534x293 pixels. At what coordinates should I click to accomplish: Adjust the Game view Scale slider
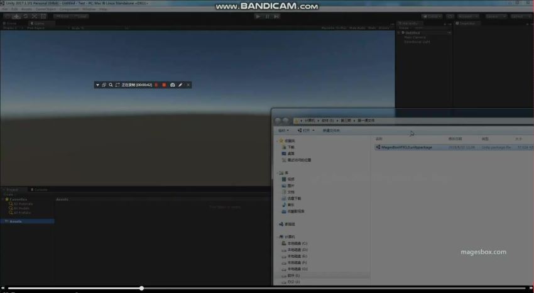point(106,28)
